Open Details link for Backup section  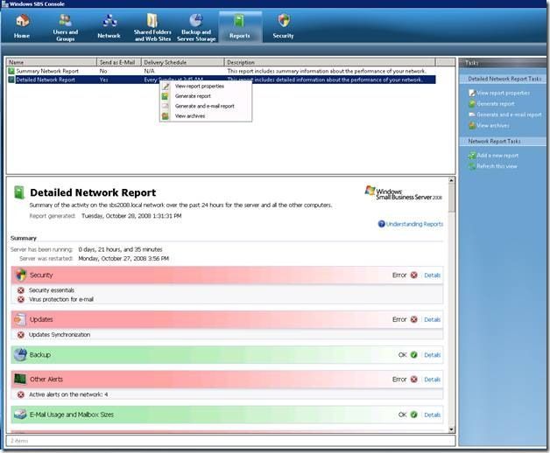tap(432, 355)
